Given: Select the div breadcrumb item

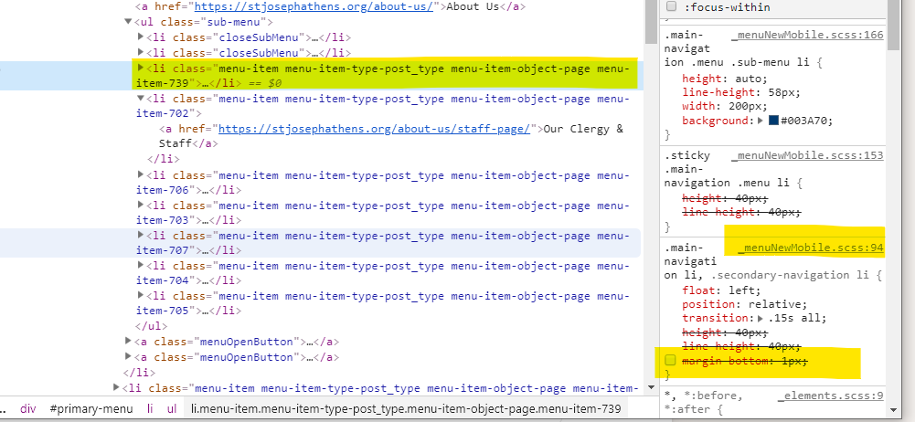Looking at the screenshot, I should (28, 408).
